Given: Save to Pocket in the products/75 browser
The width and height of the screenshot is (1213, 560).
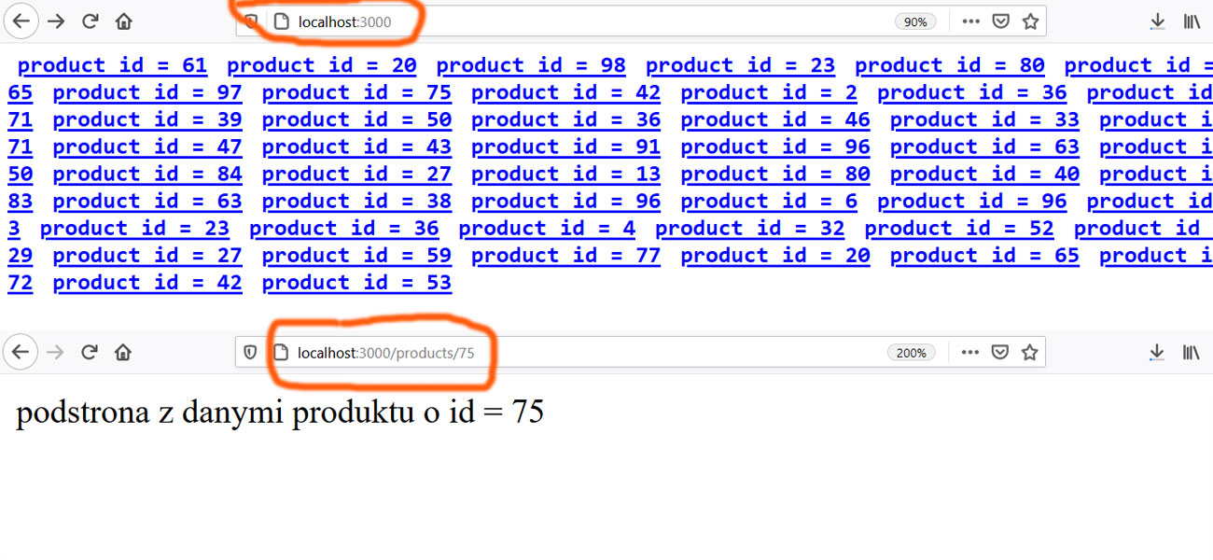Looking at the screenshot, I should point(999,353).
